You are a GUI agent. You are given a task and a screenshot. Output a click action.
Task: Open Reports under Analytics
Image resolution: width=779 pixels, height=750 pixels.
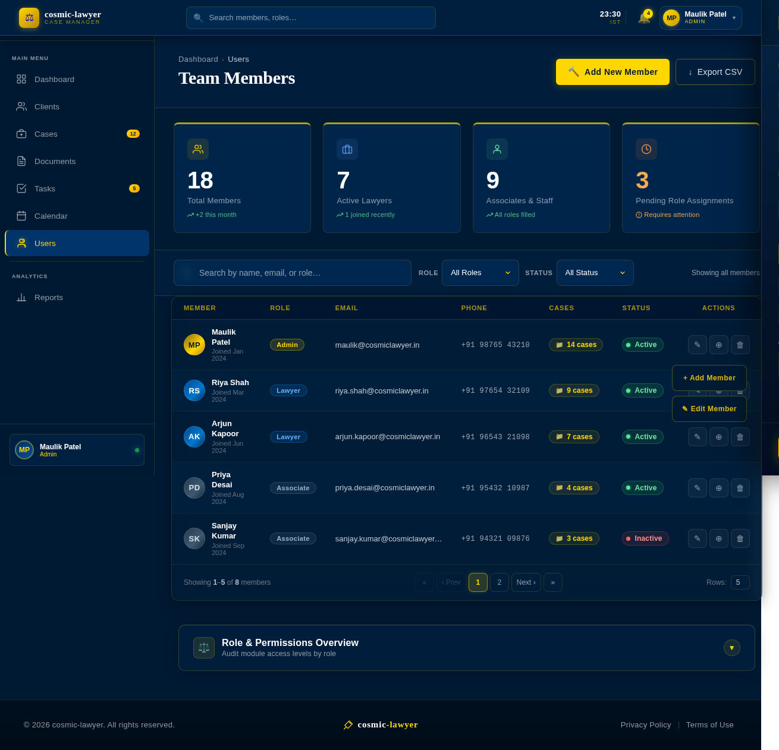click(x=48, y=297)
